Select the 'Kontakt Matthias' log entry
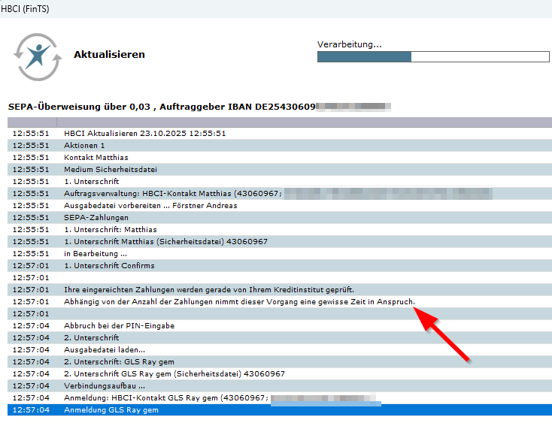This screenshot has height=444, width=552. (x=91, y=157)
